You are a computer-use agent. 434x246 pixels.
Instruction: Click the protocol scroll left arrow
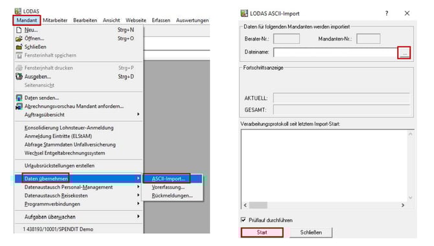246,205
